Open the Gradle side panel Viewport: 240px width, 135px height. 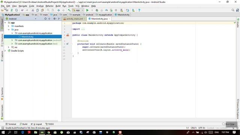tap(238, 23)
